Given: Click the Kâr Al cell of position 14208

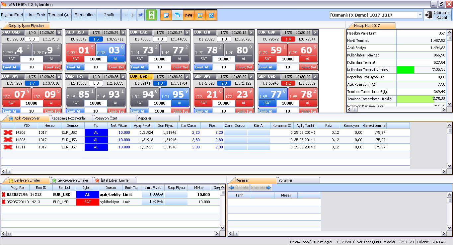Looking at the screenshot, I should pyautogui.click(x=259, y=140).
